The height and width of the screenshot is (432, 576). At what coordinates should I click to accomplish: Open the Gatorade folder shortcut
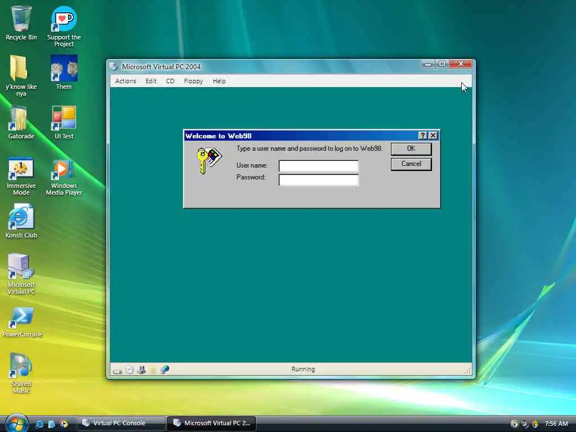tap(21, 122)
